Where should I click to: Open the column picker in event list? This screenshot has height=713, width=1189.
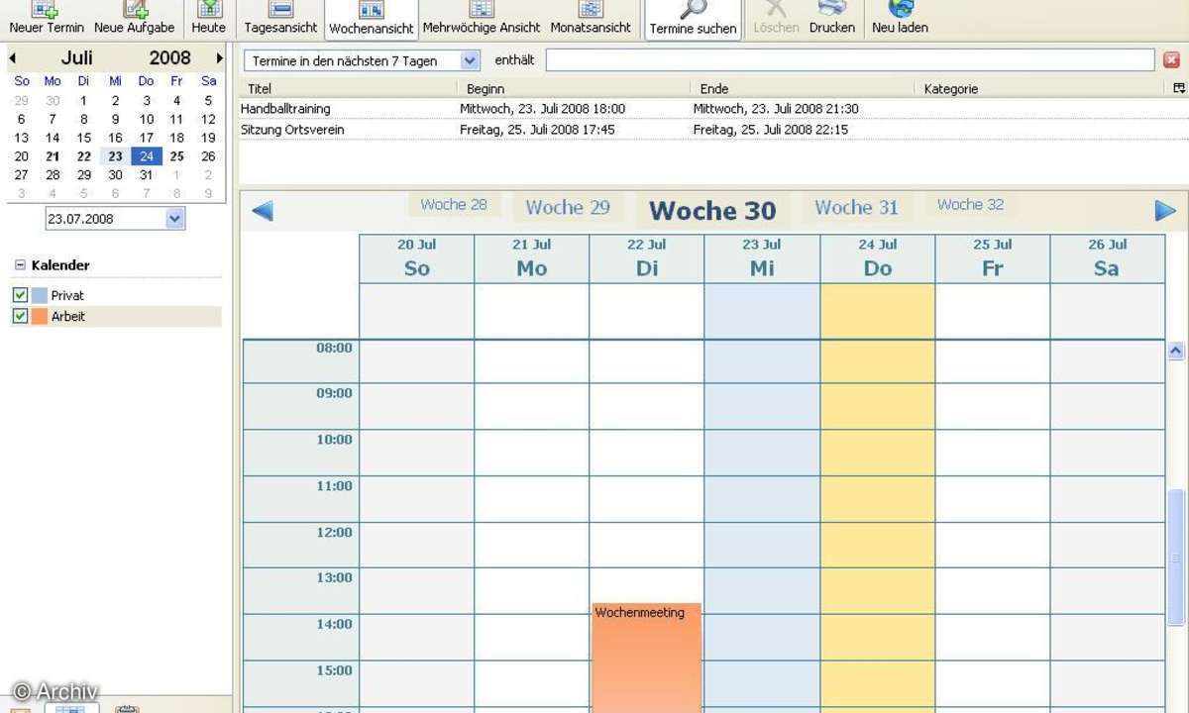click(x=1179, y=88)
